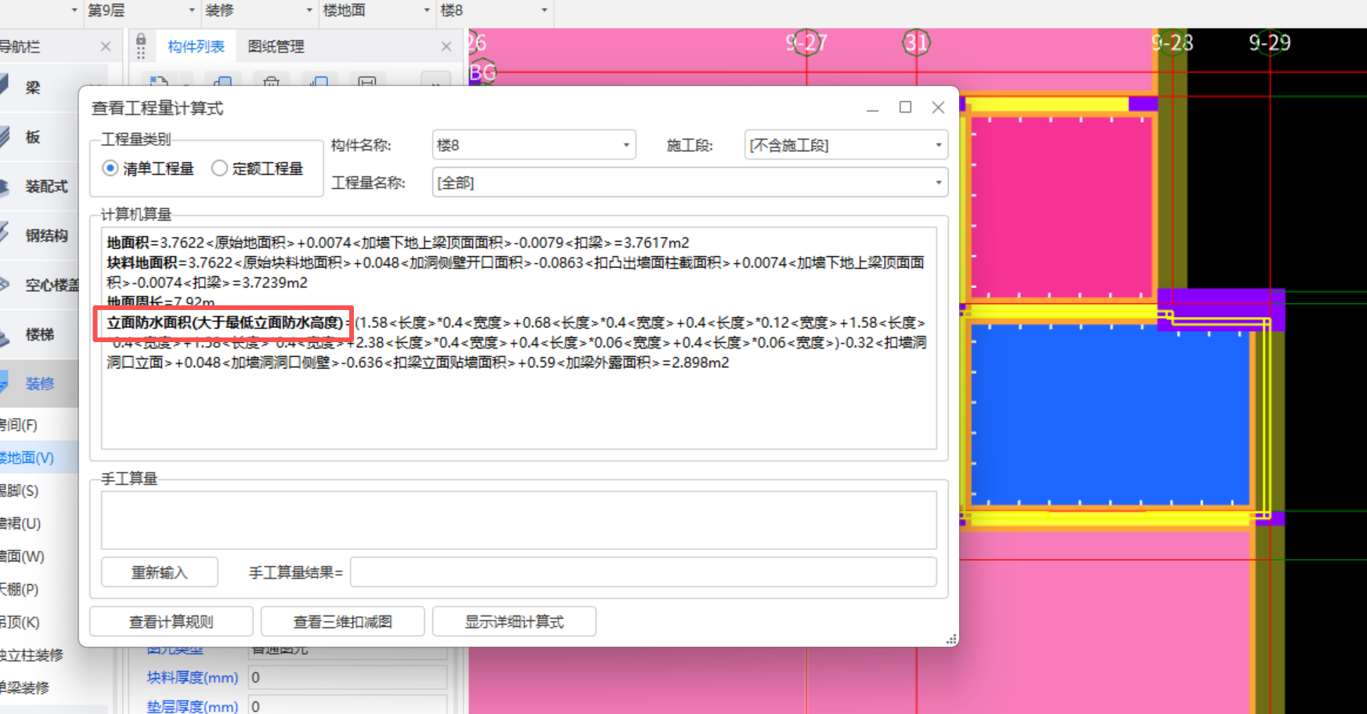The height and width of the screenshot is (714, 1367).
Task: Click the delete trash icon in 构件列表 toolbar
Action: pyautogui.click(x=271, y=81)
